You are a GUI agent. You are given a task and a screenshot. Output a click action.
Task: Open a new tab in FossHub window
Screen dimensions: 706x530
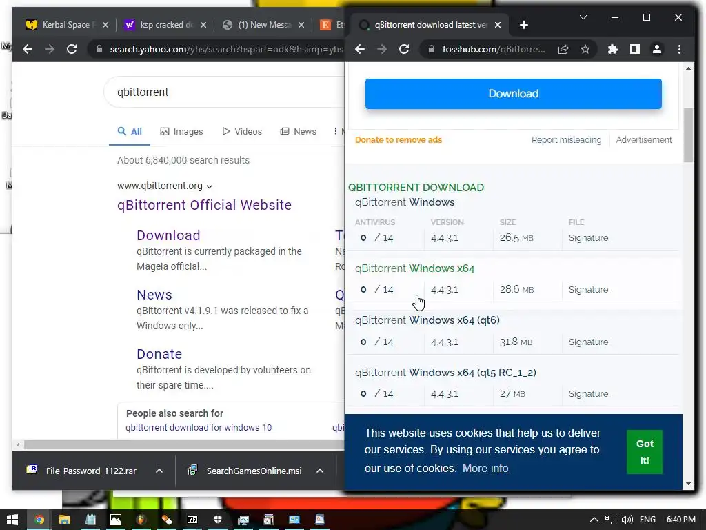524,25
